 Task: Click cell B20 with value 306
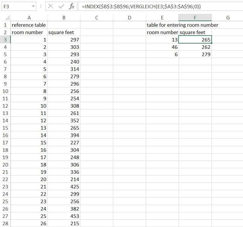64,165
